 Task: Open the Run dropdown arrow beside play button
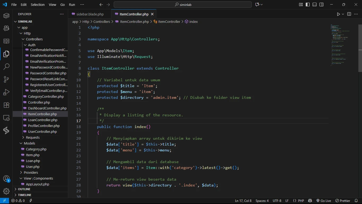pos(343,14)
